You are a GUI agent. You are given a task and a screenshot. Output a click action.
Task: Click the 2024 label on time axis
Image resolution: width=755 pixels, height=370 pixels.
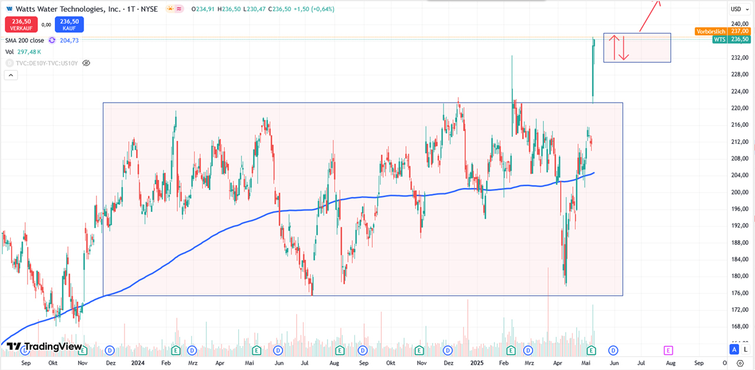(x=138, y=364)
